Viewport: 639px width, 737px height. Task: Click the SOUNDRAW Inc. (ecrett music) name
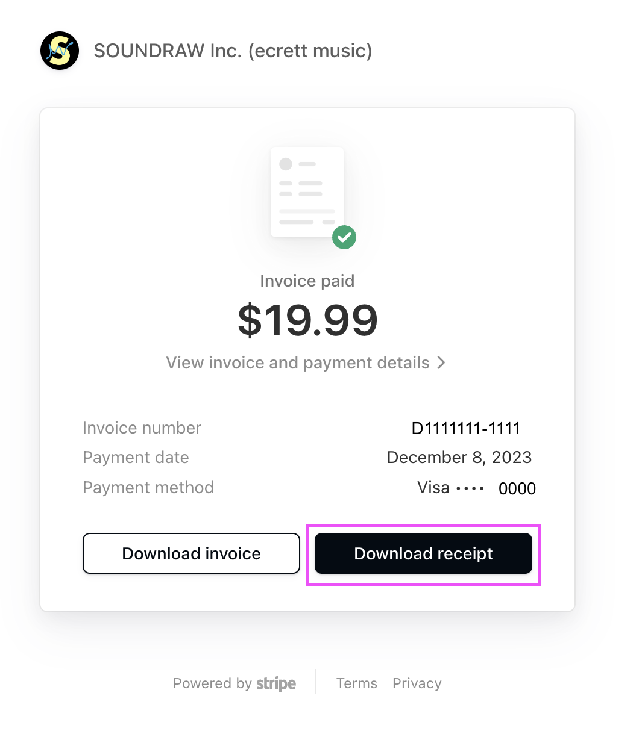pyautogui.click(x=233, y=51)
